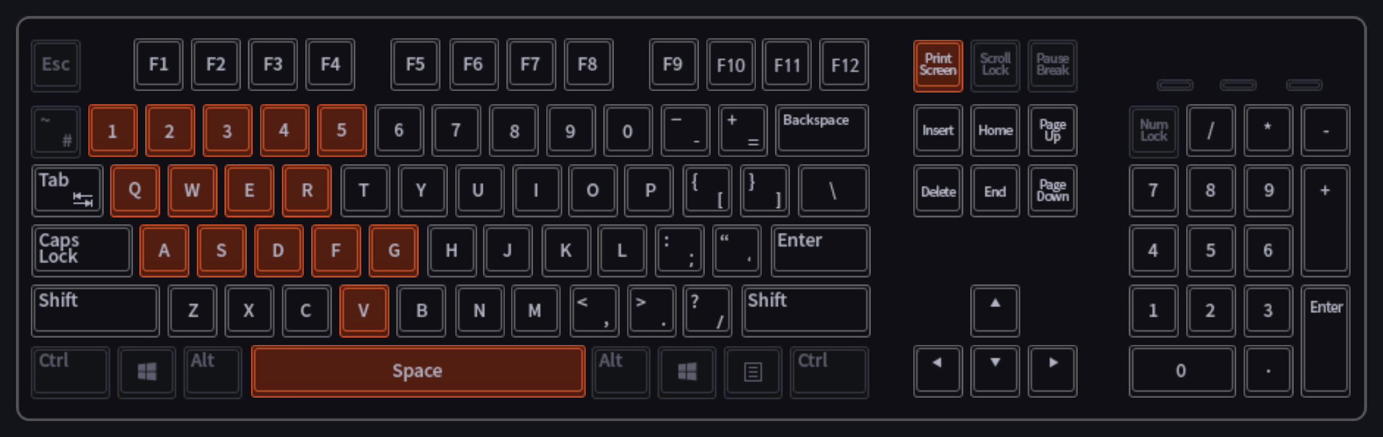Click the Page Down key
1383x437 pixels.
[x=1052, y=190]
